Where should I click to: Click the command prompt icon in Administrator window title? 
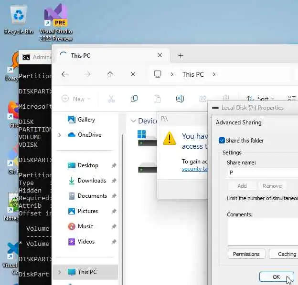tap(26, 57)
